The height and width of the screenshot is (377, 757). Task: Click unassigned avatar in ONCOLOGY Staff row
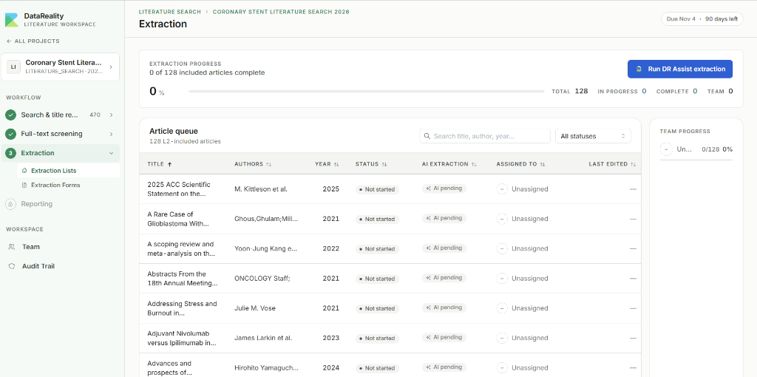tap(502, 279)
